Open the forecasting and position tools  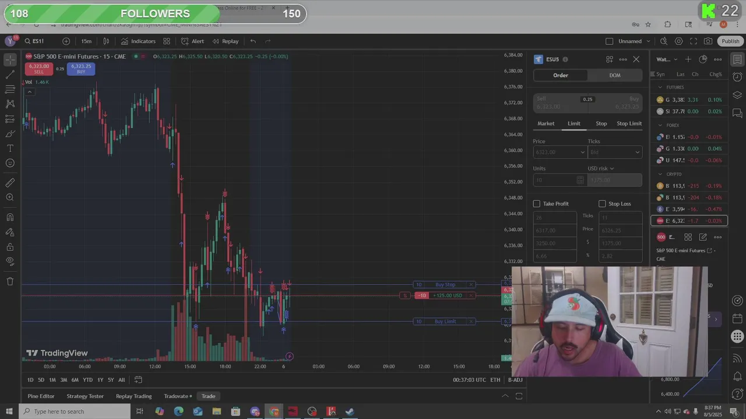pos(10,119)
